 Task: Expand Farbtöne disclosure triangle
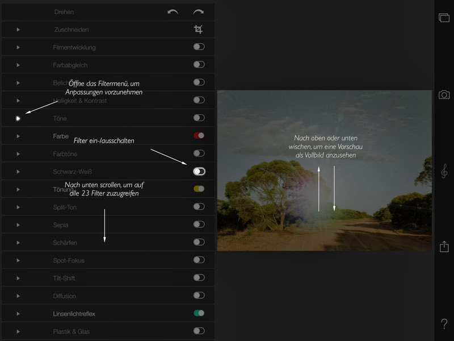click(x=18, y=154)
